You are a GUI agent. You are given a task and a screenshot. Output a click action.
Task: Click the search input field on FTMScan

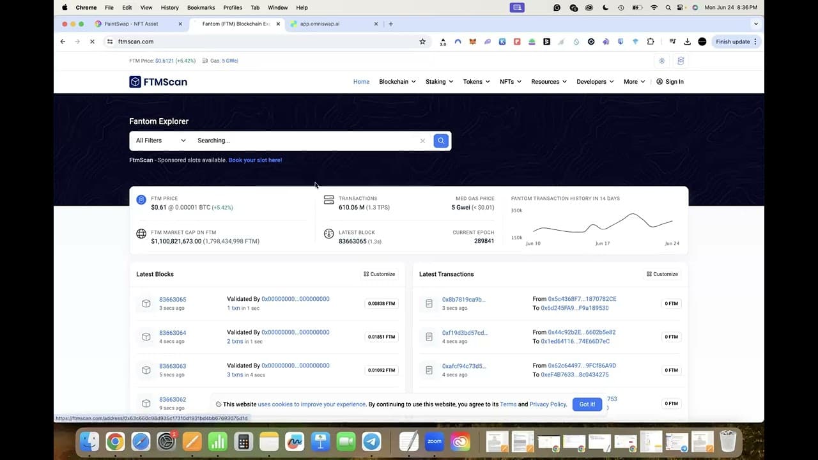305,141
